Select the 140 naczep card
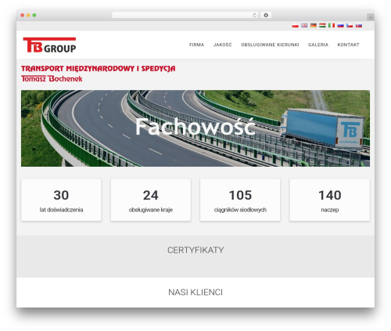 (330, 200)
